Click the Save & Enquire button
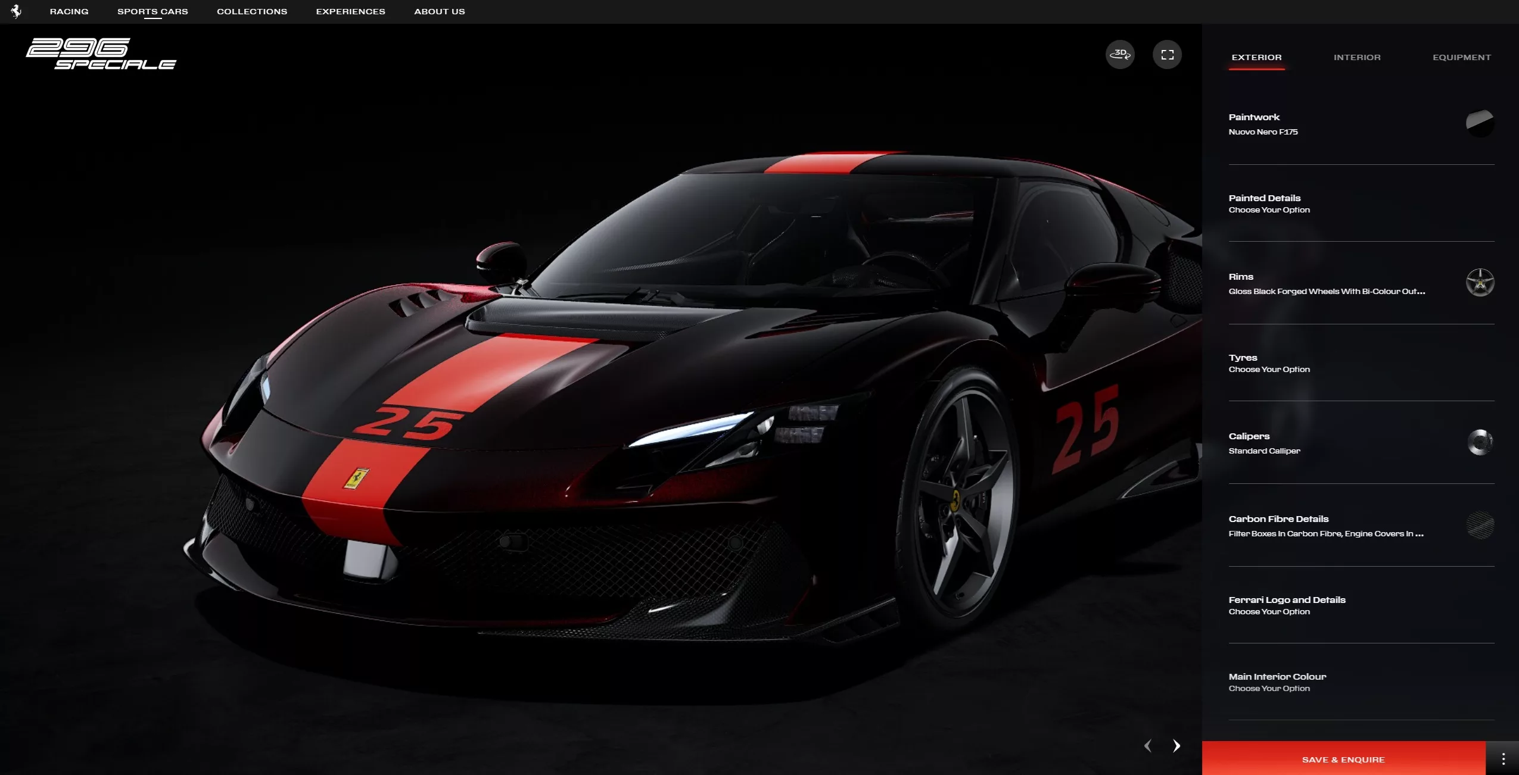 tap(1343, 759)
